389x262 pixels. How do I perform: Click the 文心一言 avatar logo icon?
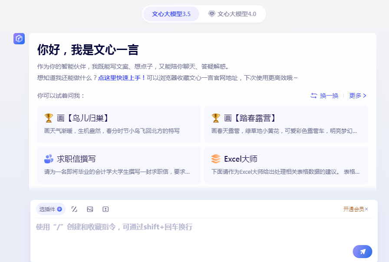[19, 39]
